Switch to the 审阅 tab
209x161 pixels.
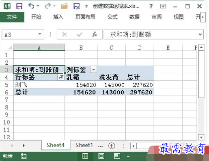tap(157, 17)
